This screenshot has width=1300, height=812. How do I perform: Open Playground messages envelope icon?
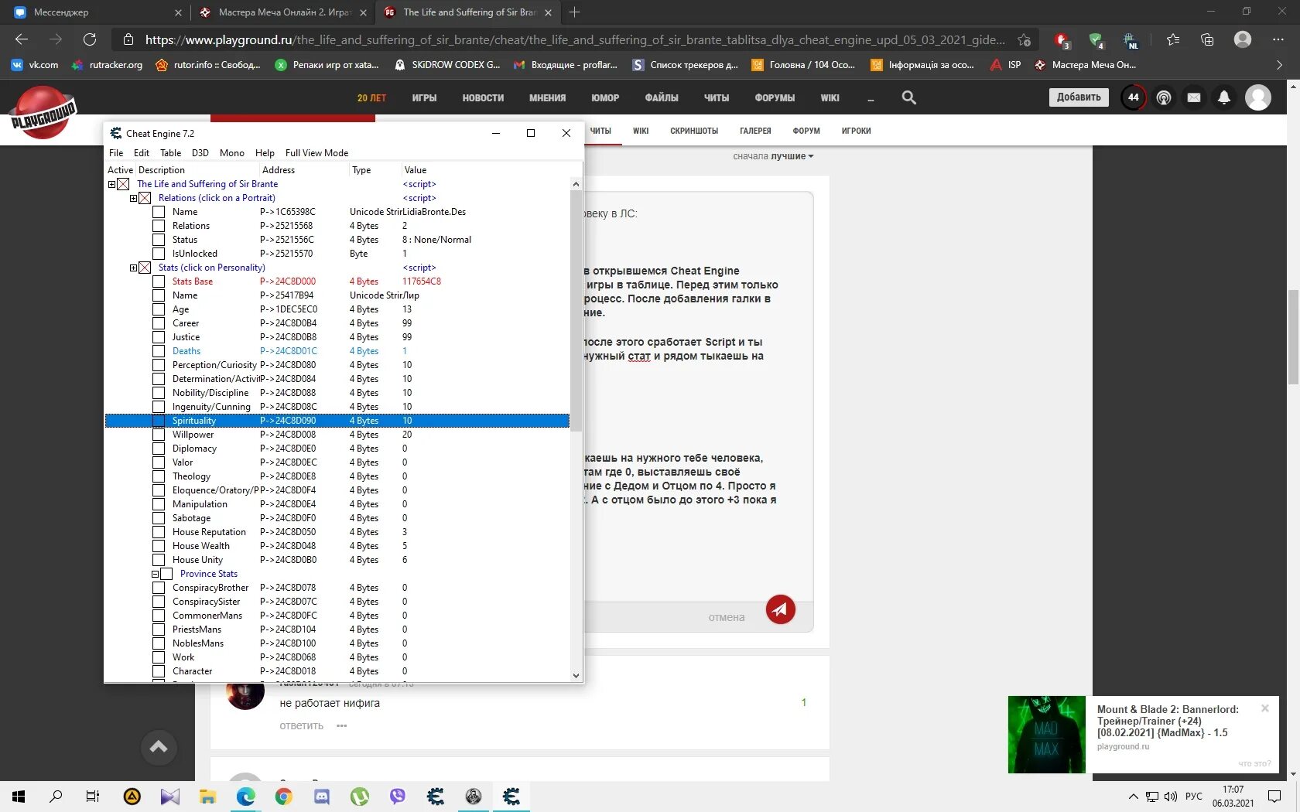1194,97
